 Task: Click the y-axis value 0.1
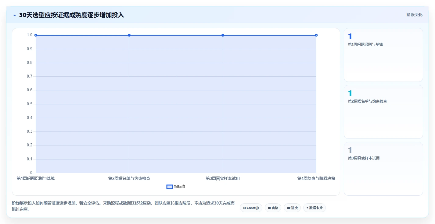(x=30, y=159)
